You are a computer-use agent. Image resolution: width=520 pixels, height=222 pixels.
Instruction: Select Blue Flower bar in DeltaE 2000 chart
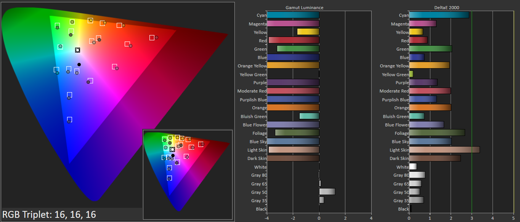[426, 125]
